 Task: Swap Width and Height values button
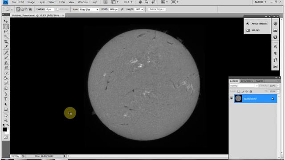pyautogui.click(x=122, y=9)
